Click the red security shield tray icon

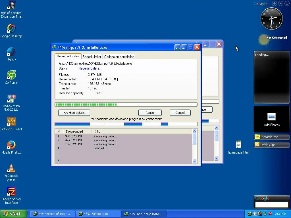[x=270, y=214]
